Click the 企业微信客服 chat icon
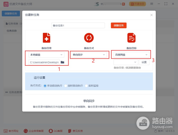 point(26,131)
